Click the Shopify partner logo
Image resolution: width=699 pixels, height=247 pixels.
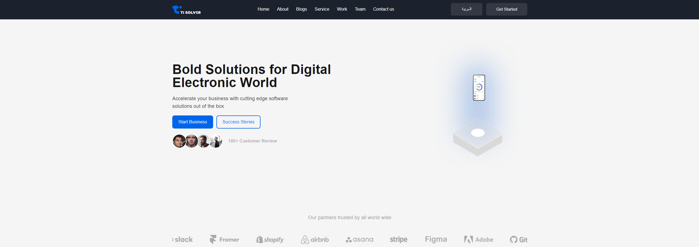click(x=270, y=239)
